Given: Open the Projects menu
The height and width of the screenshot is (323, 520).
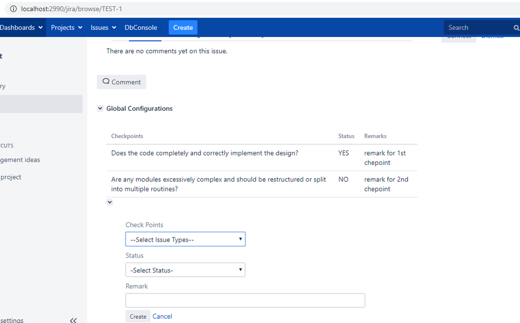Looking at the screenshot, I should click(x=66, y=28).
